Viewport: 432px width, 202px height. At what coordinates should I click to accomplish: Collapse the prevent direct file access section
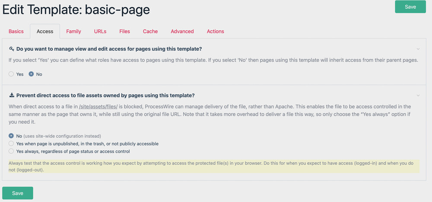(418, 95)
